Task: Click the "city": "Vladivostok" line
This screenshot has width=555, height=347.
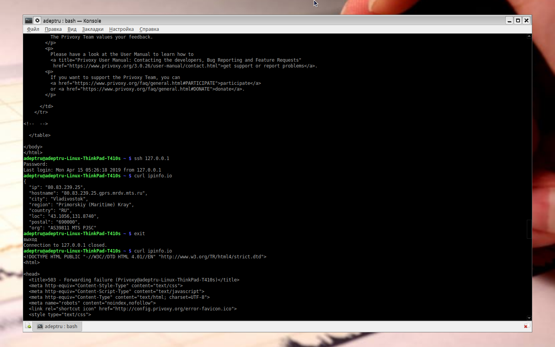Action: point(59,199)
